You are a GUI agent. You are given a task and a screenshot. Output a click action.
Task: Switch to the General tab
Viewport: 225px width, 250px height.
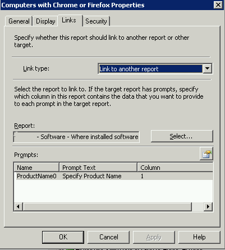(x=19, y=21)
